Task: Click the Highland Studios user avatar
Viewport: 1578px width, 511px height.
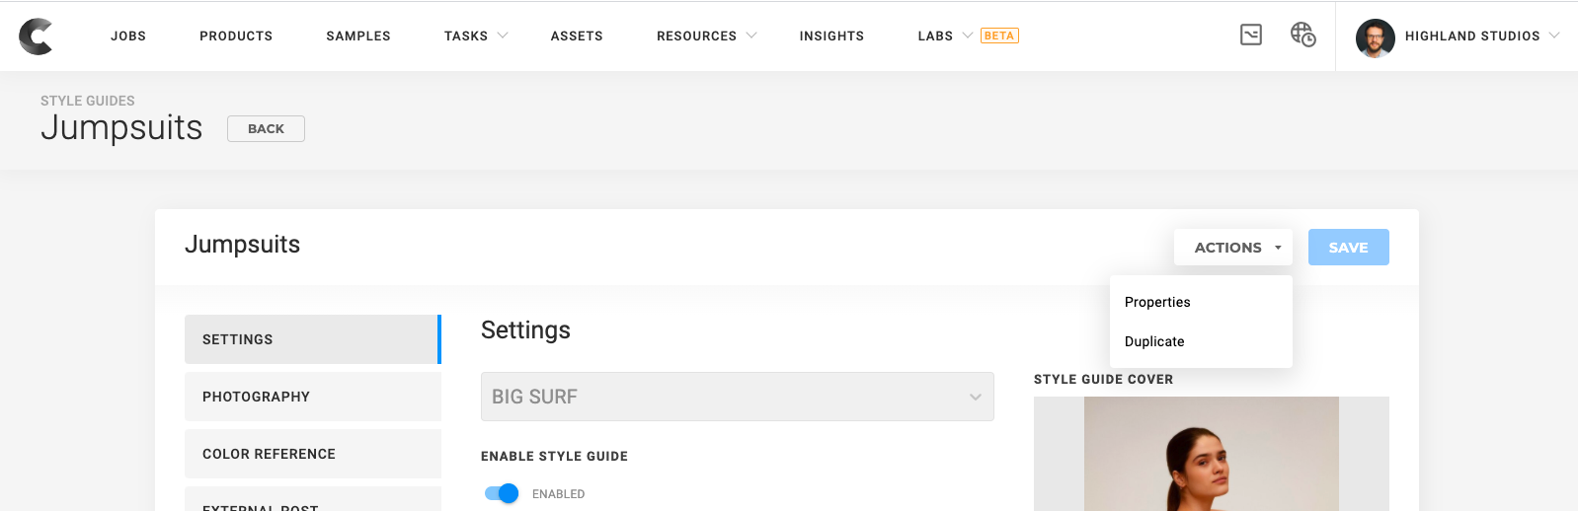Action: pos(1375,37)
